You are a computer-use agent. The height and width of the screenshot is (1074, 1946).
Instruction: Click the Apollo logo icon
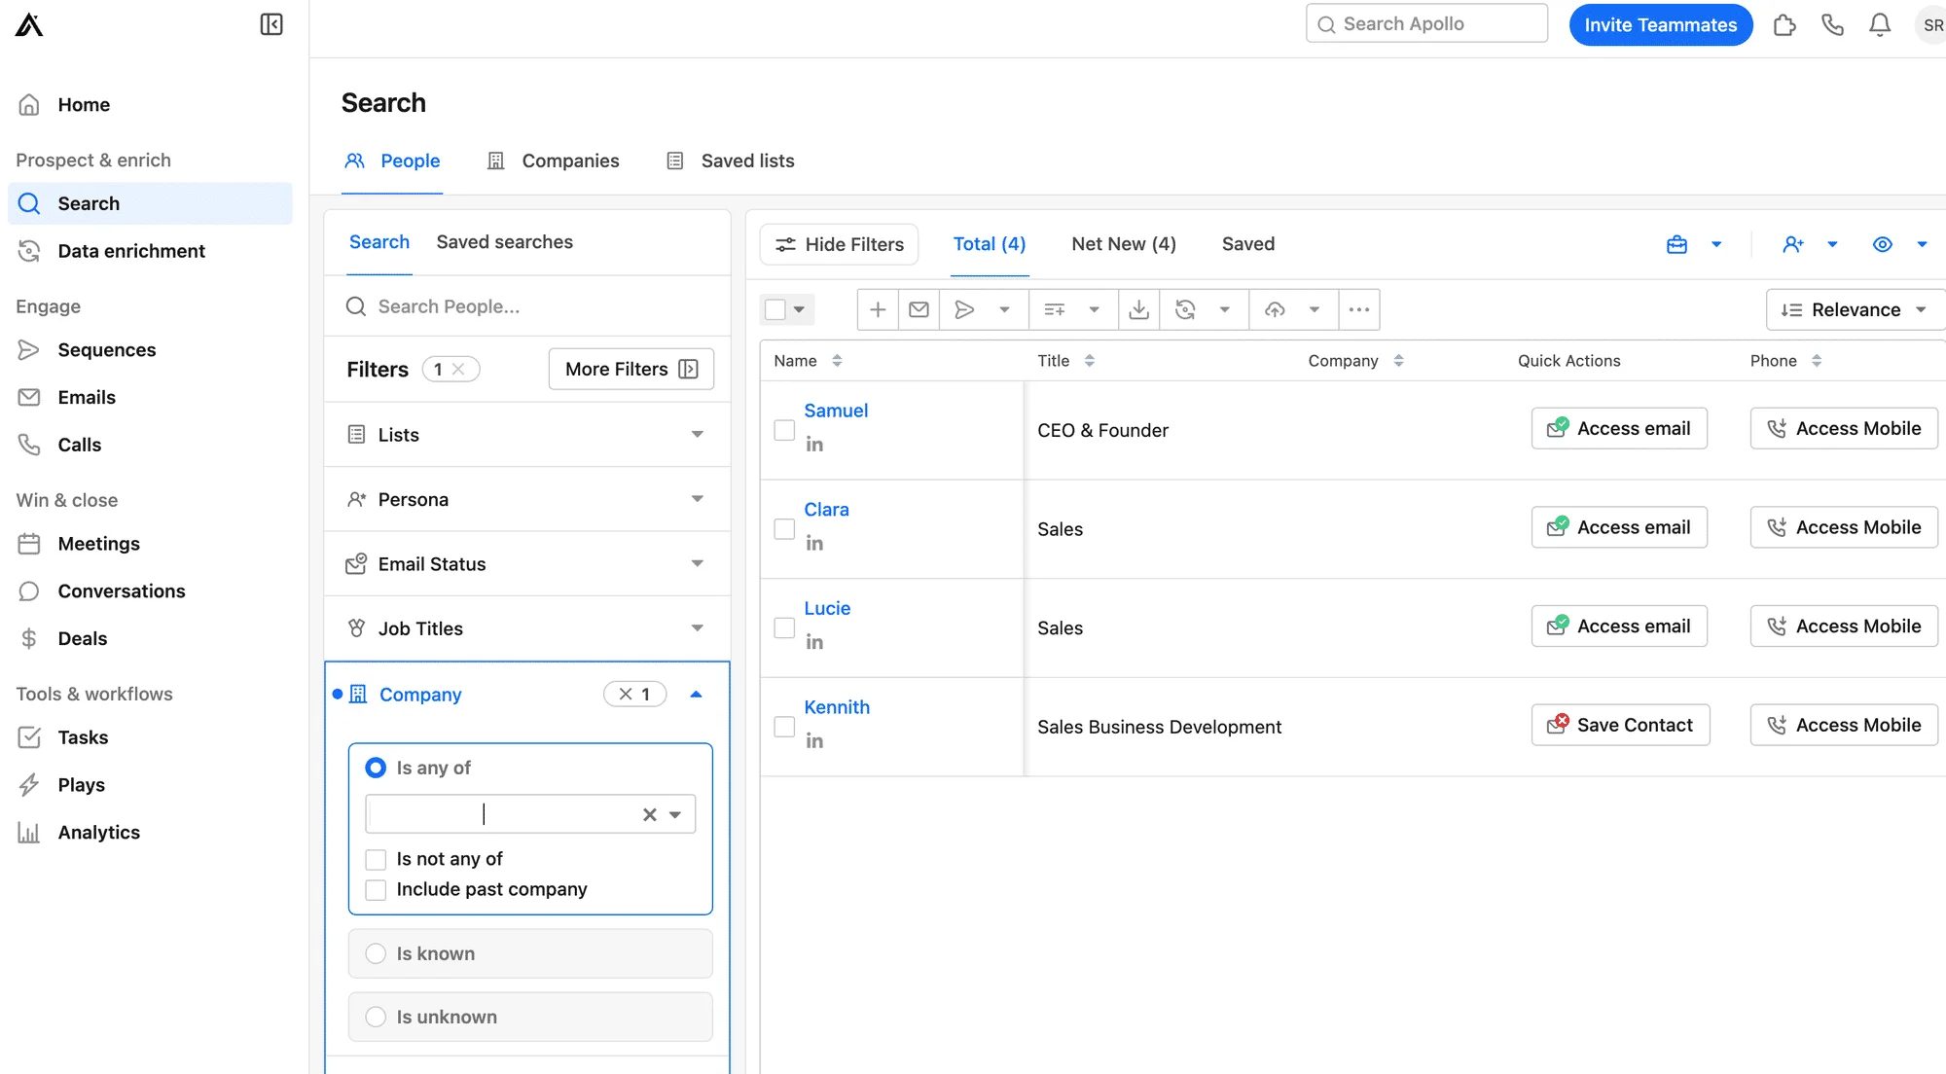coord(29,24)
